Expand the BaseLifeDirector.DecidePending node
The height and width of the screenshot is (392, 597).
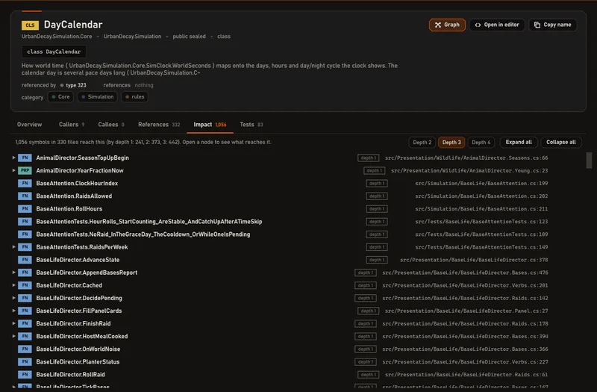coord(13,298)
